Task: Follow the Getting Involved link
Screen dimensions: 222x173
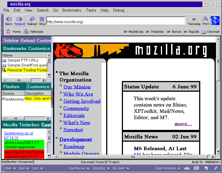Action: (x=82, y=101)
